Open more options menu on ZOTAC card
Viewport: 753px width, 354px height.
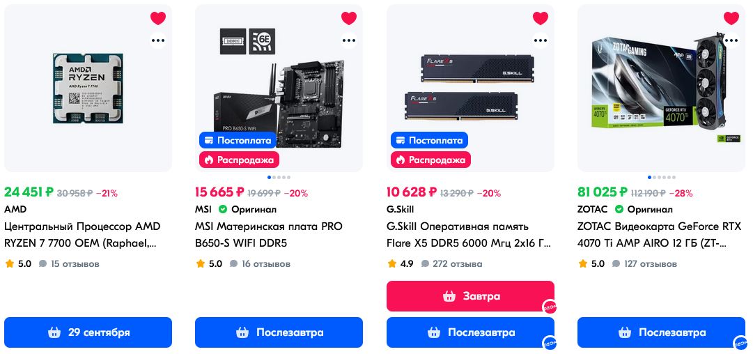pyautogui.click(x=731, y=40)
